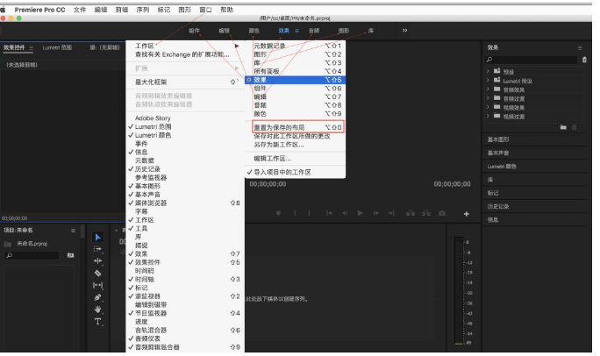
Task: Open the 序列 menu
Action: (x=142, y=10)
